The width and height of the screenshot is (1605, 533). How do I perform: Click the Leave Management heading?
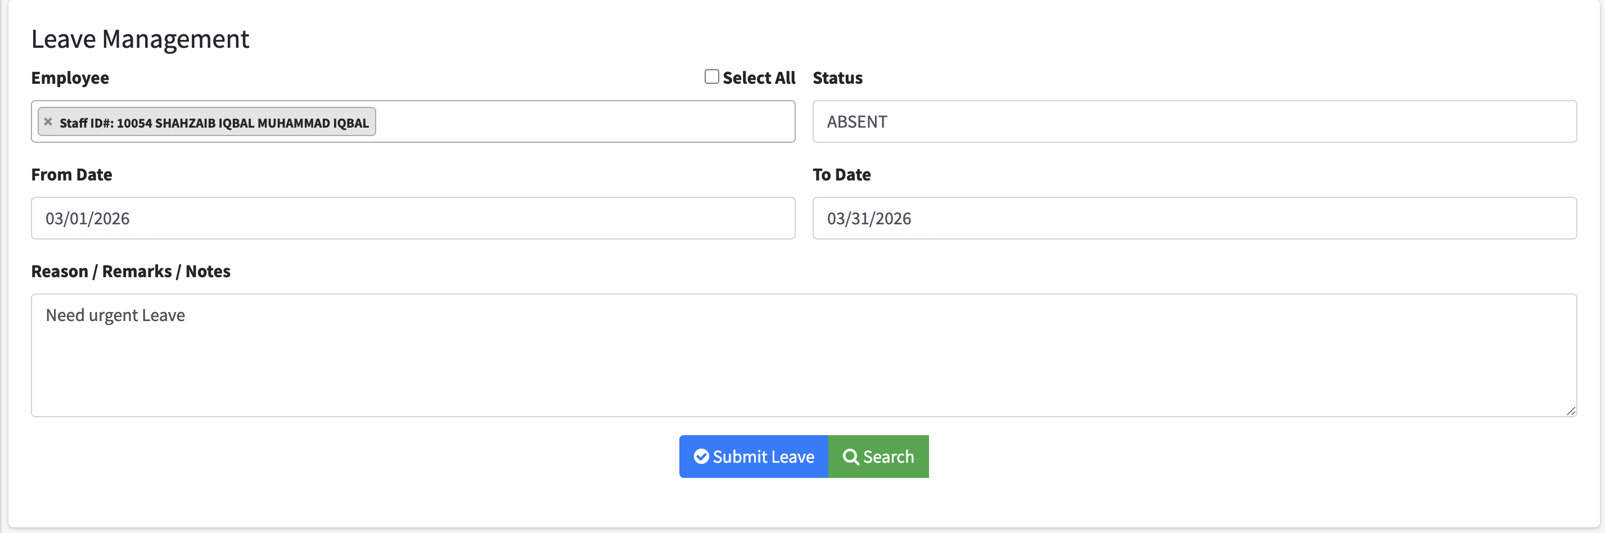point(140,39)
